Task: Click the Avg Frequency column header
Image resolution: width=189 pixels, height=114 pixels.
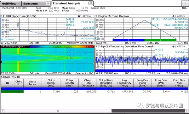Action: (124, 83)
